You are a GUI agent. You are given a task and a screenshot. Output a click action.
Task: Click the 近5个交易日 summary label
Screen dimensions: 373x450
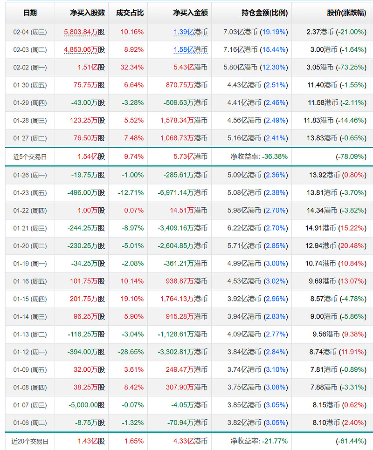click(x=30, y=157)
